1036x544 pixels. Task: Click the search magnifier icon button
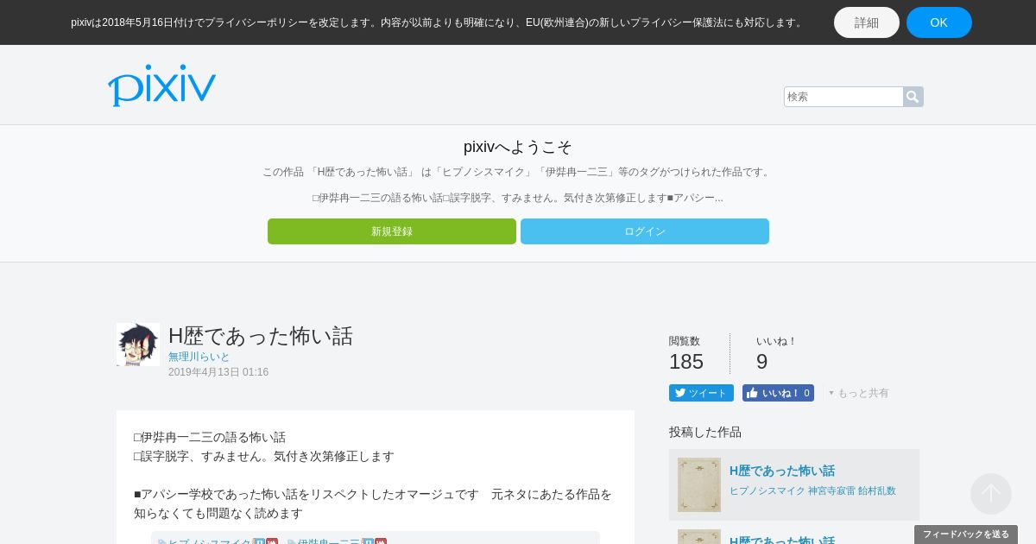pos(913,97)
